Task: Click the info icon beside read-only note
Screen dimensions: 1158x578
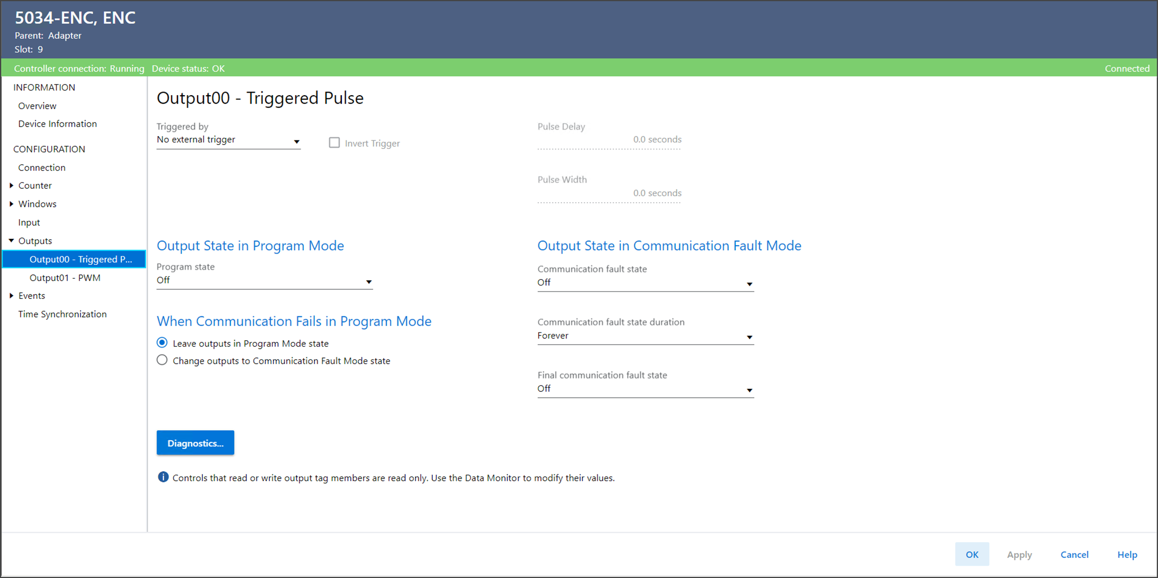Action: pos(163,477)
